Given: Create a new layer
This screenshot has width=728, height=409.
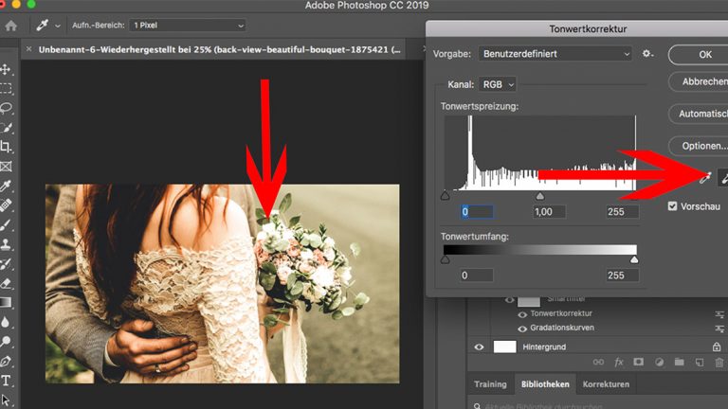Looking at the screenshot, I should click(700, 362).
